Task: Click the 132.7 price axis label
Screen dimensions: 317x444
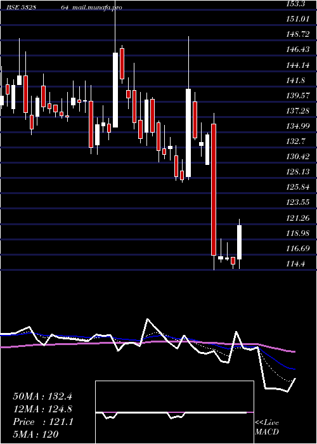Action: (295, 141)
